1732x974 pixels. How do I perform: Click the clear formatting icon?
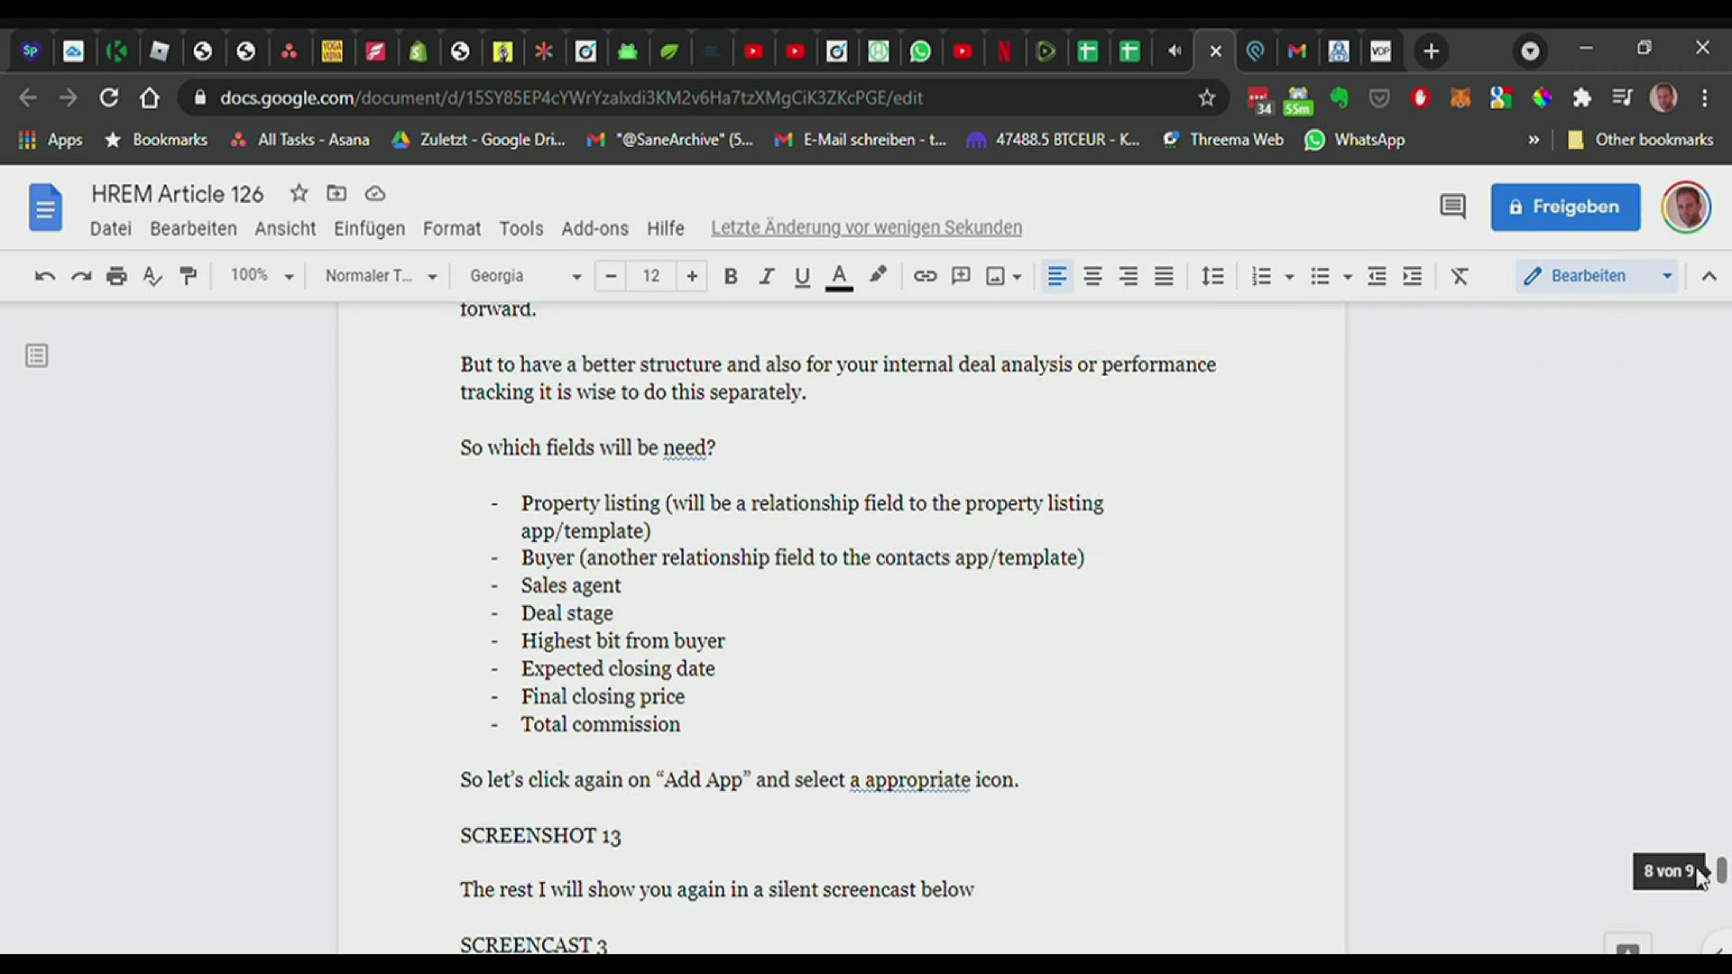(x=1460, y=276)
